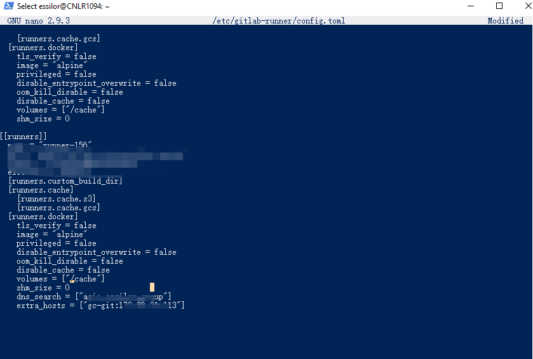Screen dimensions: 533x359
Task: Click the second 'shm_size = 0' line
Action: point(43,288)
